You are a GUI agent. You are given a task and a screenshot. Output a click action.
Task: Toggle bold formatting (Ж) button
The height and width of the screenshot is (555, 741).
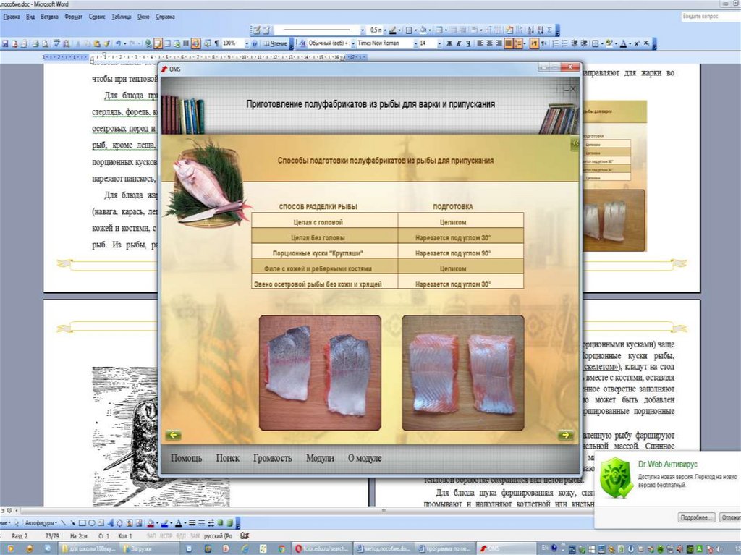[x=449, y=43]
